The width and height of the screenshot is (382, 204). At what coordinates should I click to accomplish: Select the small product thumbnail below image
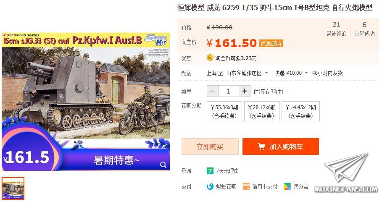[13, 188]
